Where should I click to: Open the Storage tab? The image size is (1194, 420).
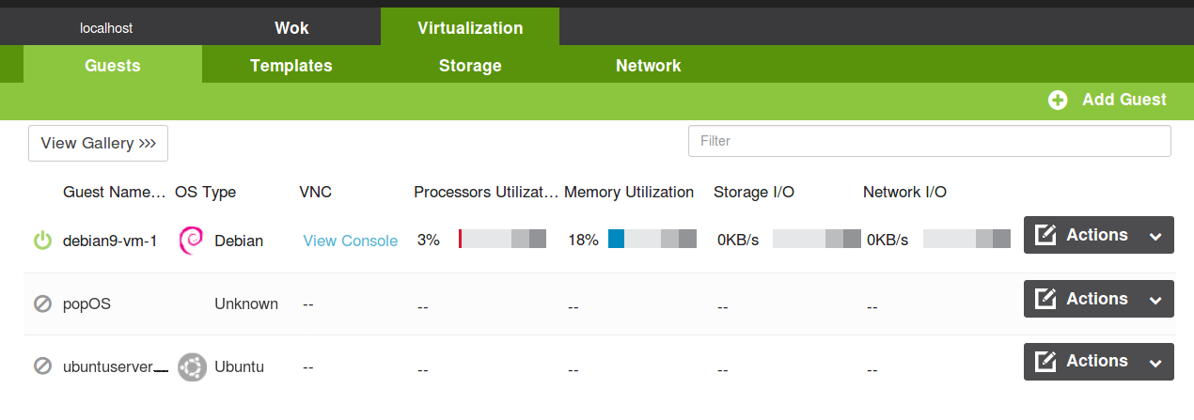[x=470, y=66]
